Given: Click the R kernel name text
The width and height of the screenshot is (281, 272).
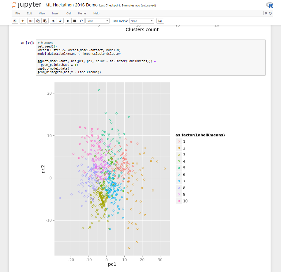Looking at the screenshot, I should 266,13.
